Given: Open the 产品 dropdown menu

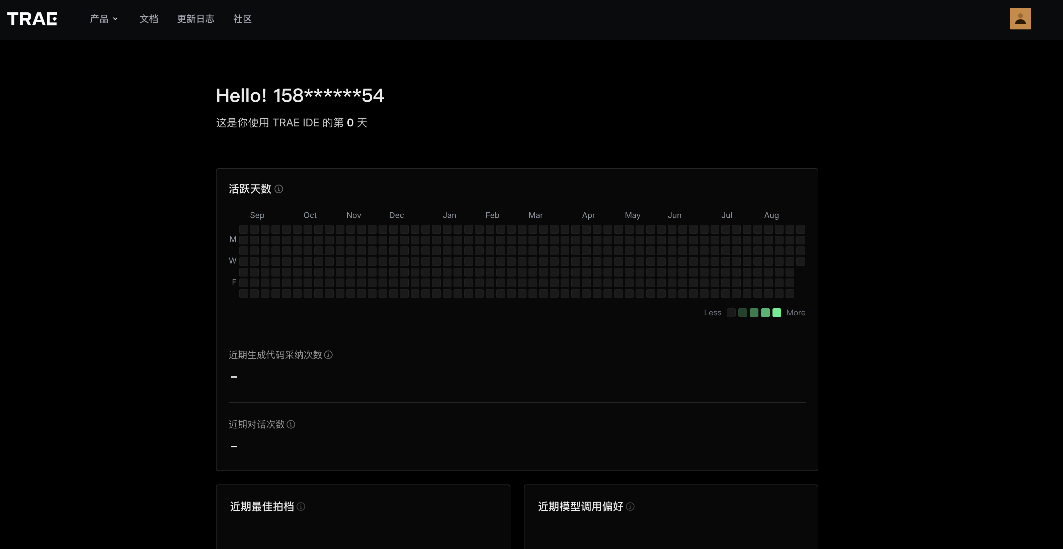Looking at the screenshot, I should point(103,19).
